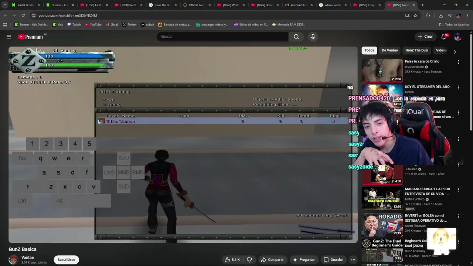473x266 pixels.
Task: Switch to the Stream - Kick browser tab
Action: coord(59,5)
